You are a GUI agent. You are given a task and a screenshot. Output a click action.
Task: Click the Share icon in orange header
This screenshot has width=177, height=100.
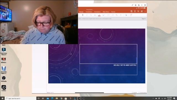click(131, 11)
